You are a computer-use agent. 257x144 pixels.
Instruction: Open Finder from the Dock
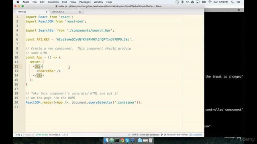[106, 140]
